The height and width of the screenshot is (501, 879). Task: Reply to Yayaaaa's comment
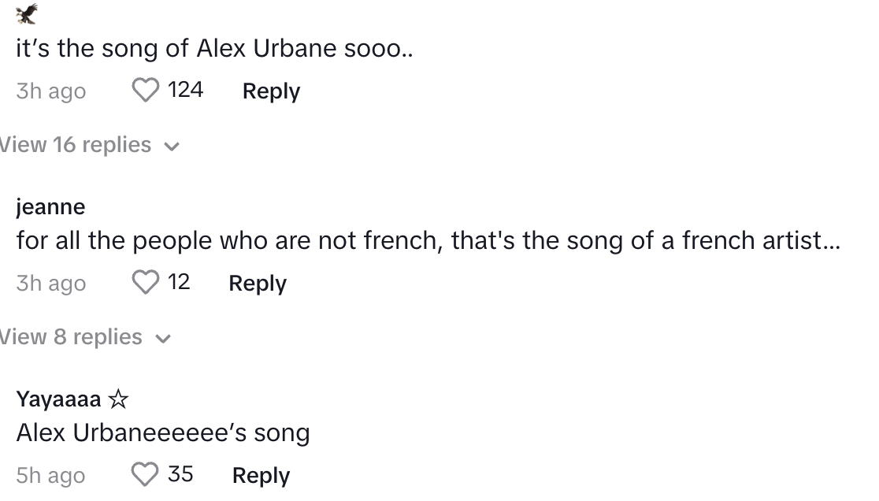(260, 475)
